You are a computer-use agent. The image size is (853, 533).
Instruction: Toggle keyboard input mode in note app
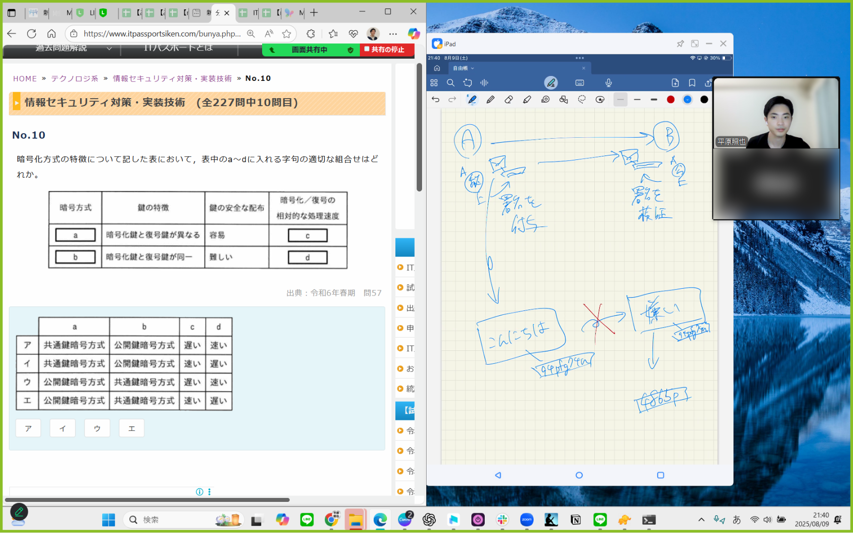pos(580,83)
